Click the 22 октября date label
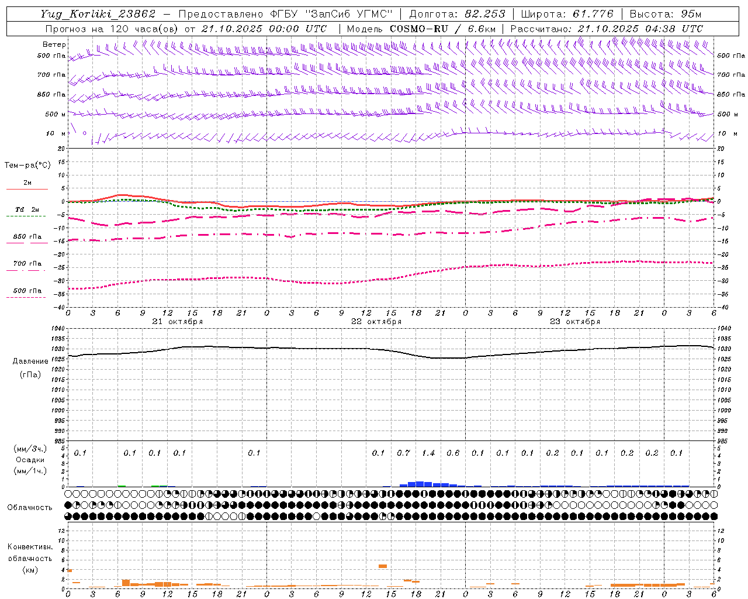 pos(376,322)
